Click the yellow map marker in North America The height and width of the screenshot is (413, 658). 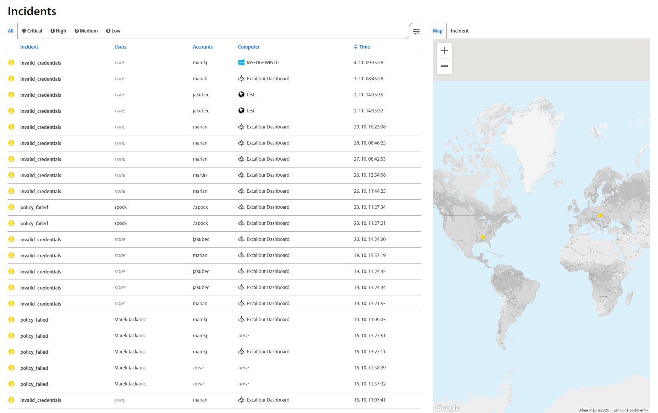coord(483,236)
